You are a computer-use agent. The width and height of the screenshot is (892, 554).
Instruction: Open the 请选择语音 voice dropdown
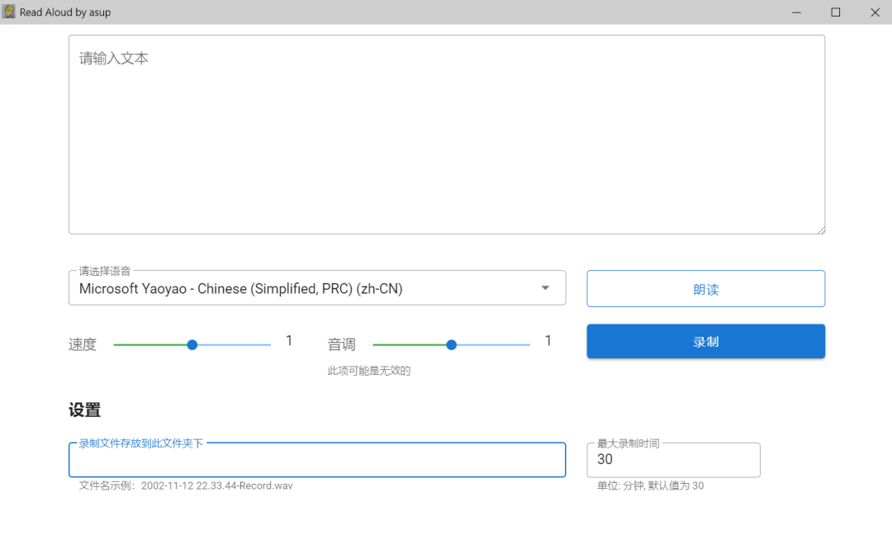(x=317, y=288)
